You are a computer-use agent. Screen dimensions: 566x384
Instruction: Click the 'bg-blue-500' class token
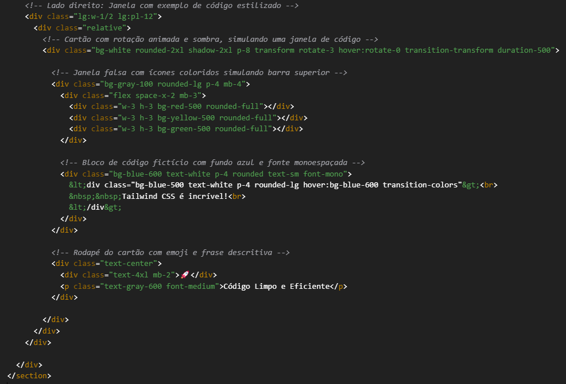[x=160, y=185]
